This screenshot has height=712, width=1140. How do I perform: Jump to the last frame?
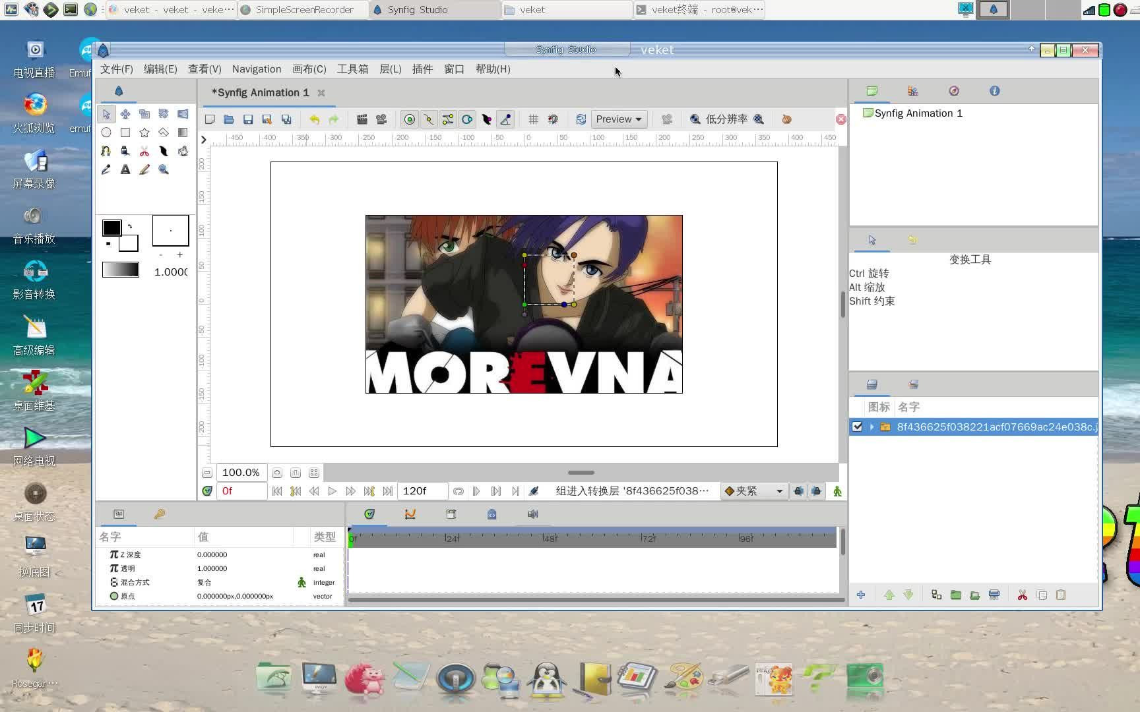click(388, 491)
